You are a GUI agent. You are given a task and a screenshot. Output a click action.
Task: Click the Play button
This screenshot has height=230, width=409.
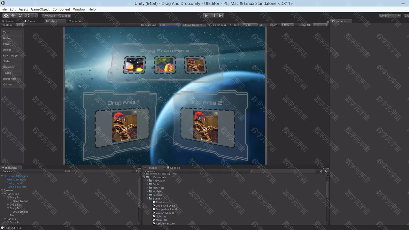click(x=206, y=15)
